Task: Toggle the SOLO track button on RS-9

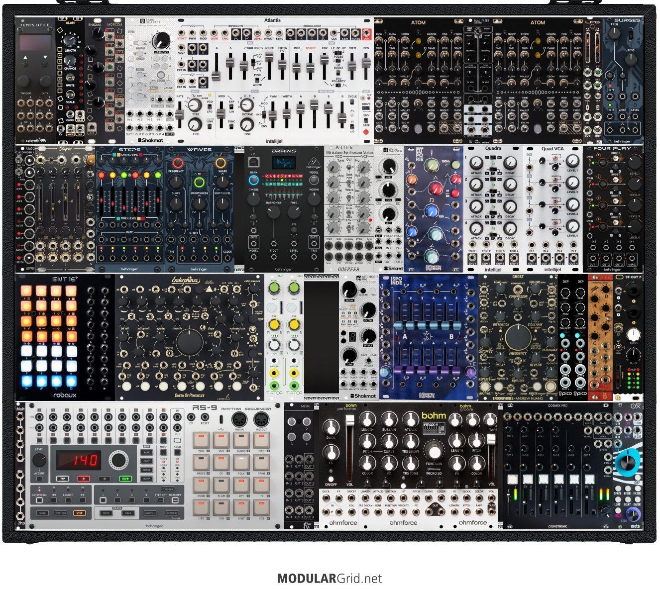Action: click(x=127, y=513)
